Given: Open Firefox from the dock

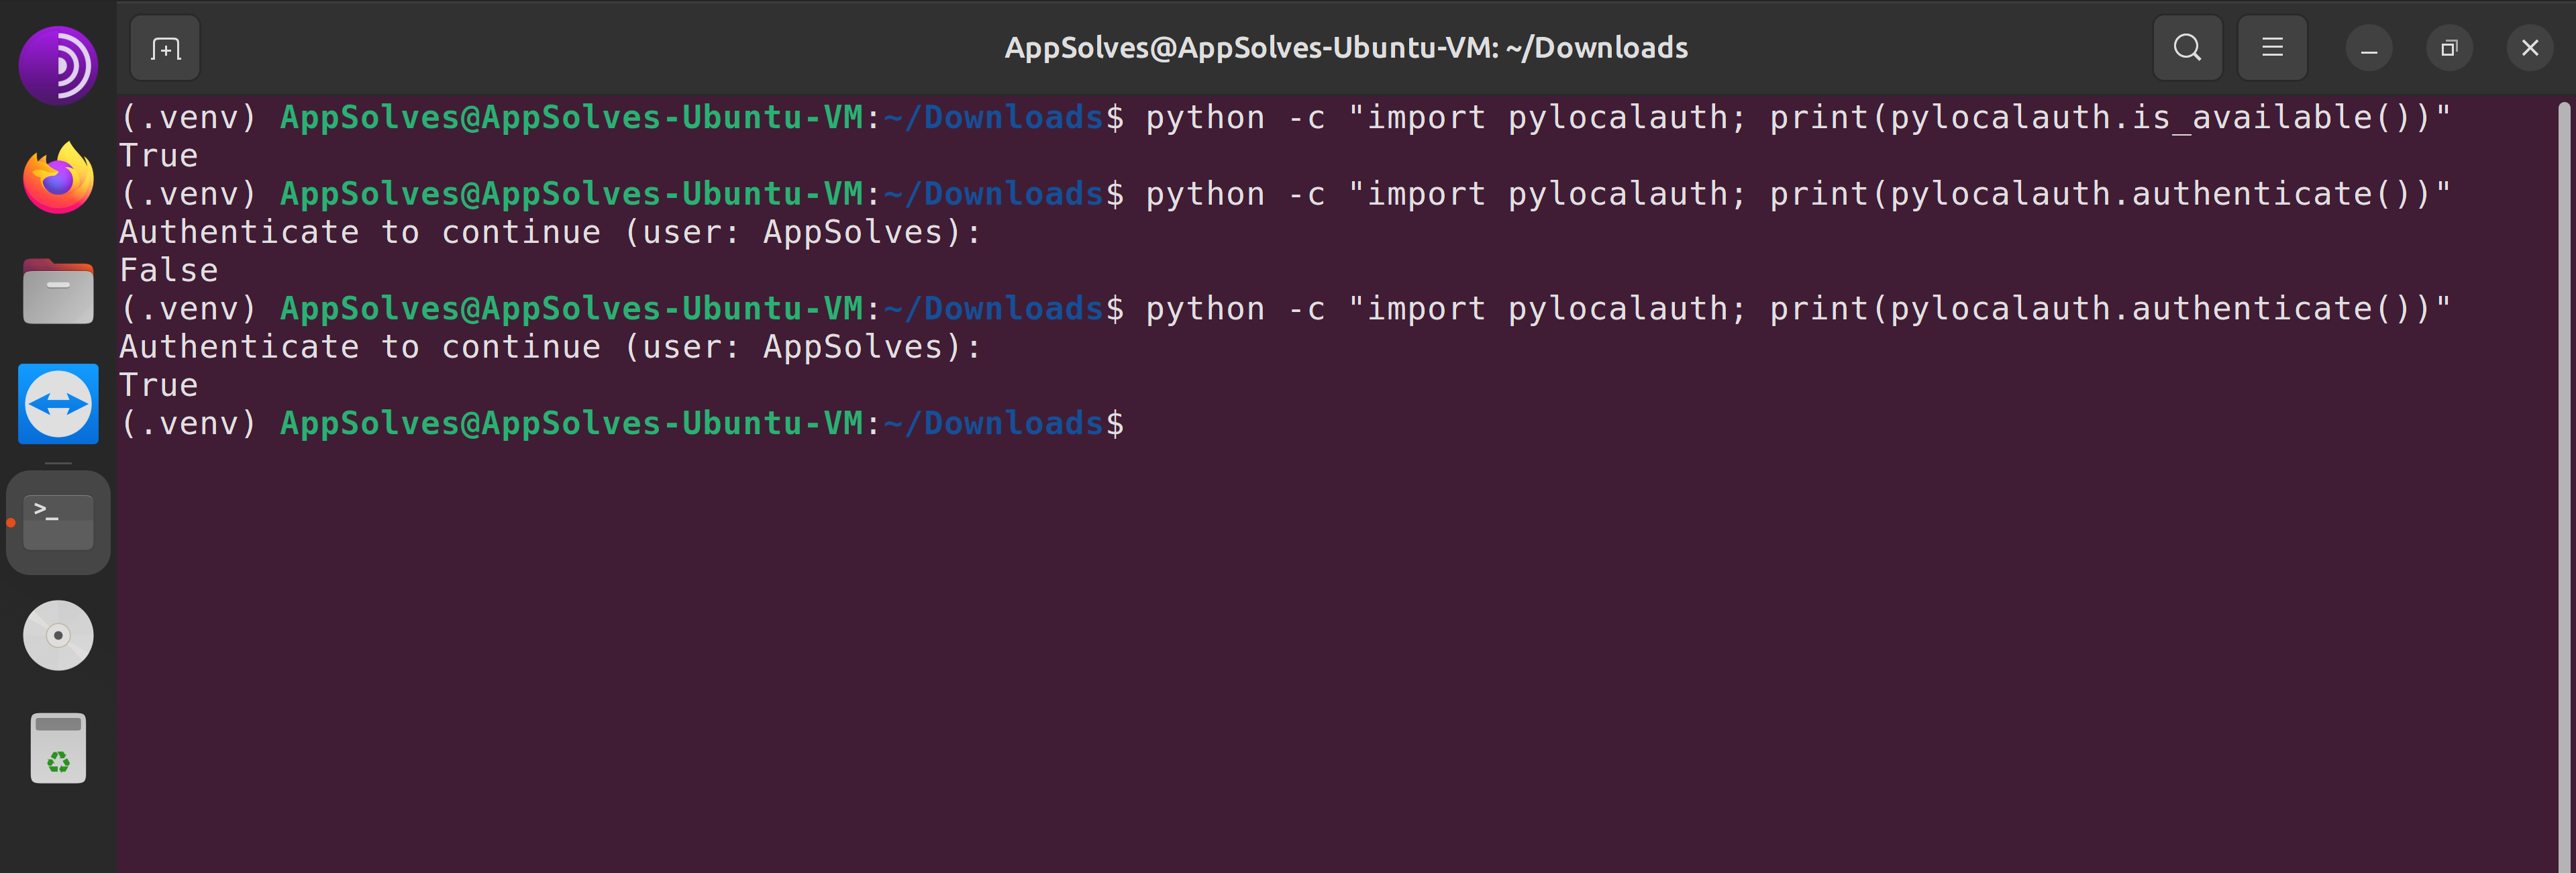Looking at the screenshot, I should click(x=57, y=177).
